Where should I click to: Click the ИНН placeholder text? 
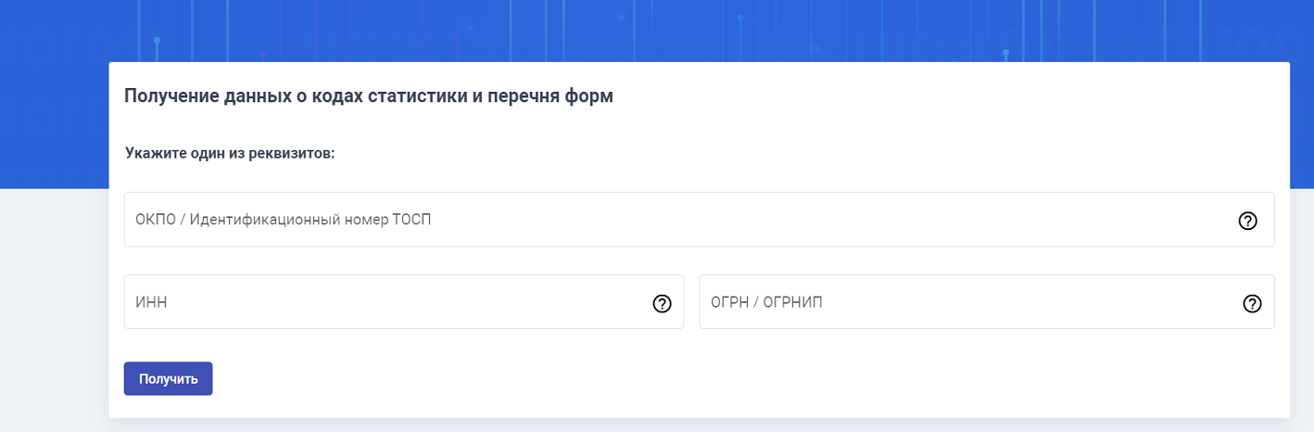coord(151,302)
